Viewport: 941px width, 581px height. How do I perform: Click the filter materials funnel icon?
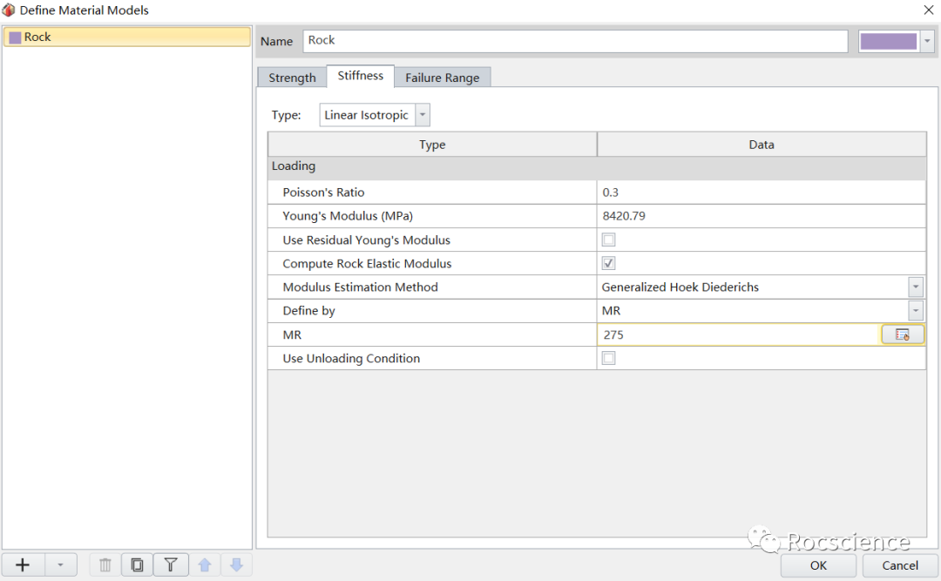pyautogui.click(x=171, y=565)
